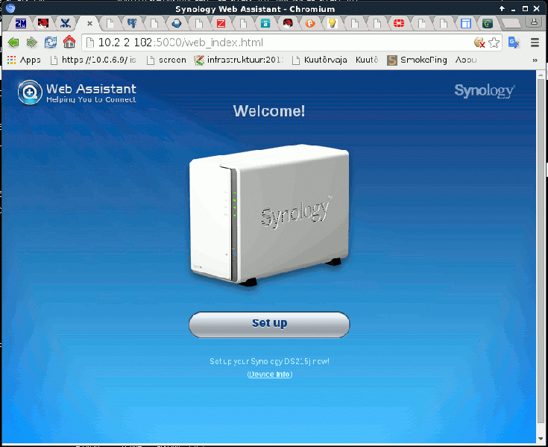The image size is (548, 447).
Task: Switch to the second red hat tab
Action: (288, 23)
